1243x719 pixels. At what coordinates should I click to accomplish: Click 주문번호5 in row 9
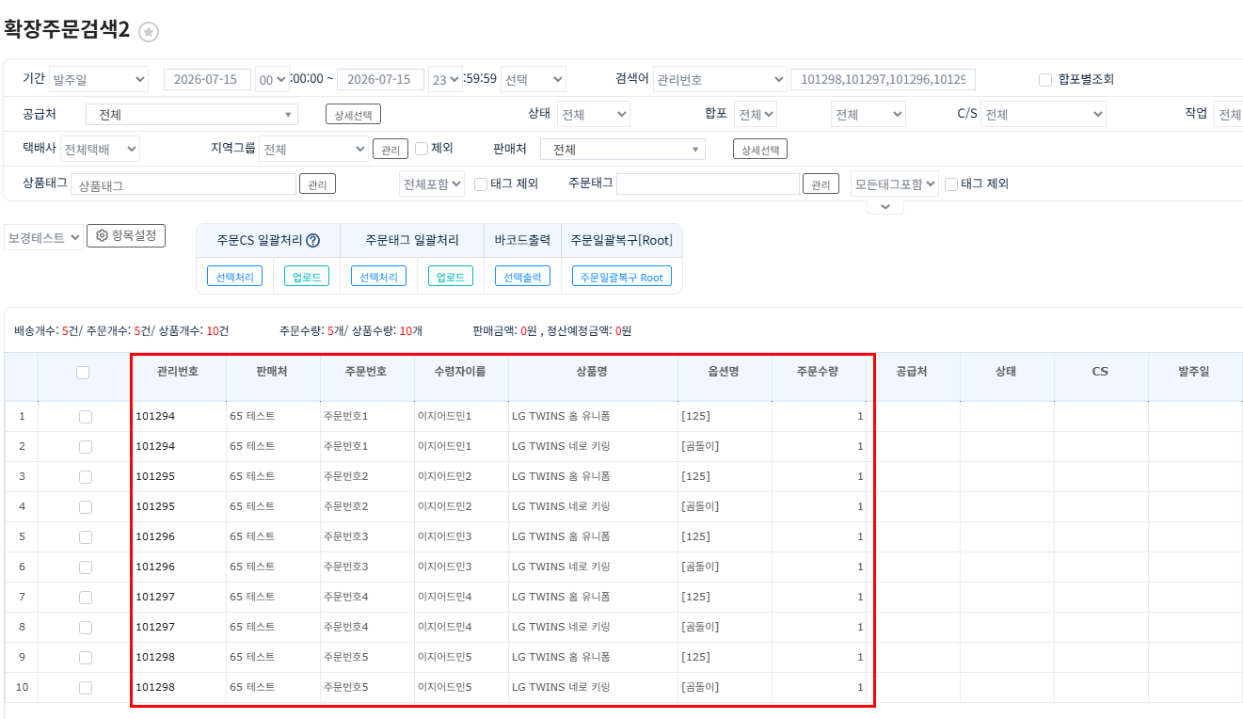click(x=346, y=657)
